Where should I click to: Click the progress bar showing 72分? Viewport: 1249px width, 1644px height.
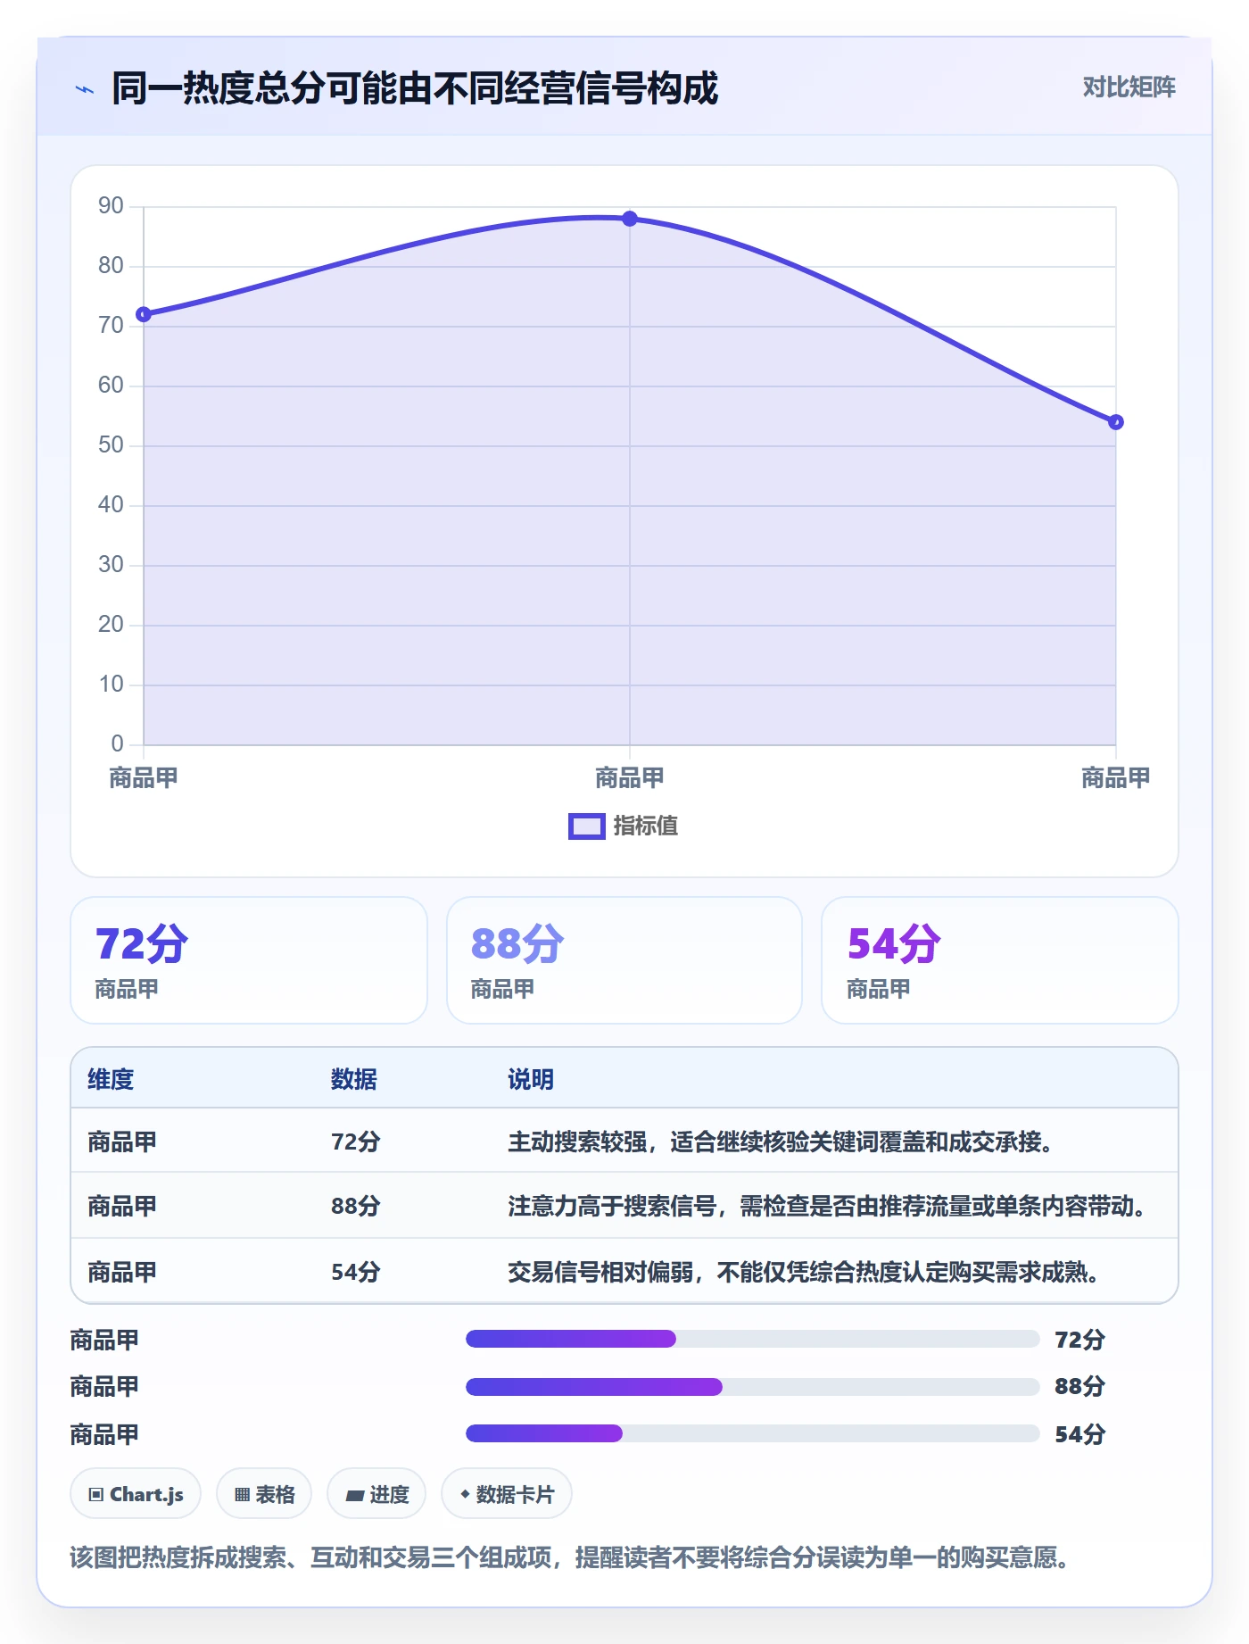(752, 1339)
